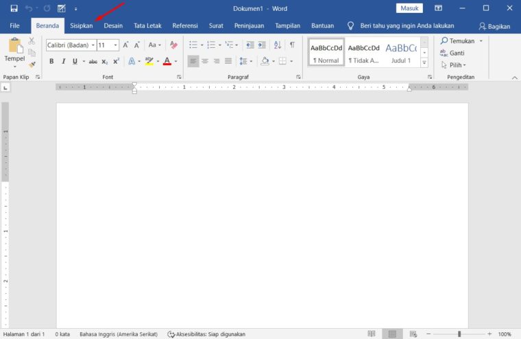Center align the text
521x339 pixels.
pos(205,61)
